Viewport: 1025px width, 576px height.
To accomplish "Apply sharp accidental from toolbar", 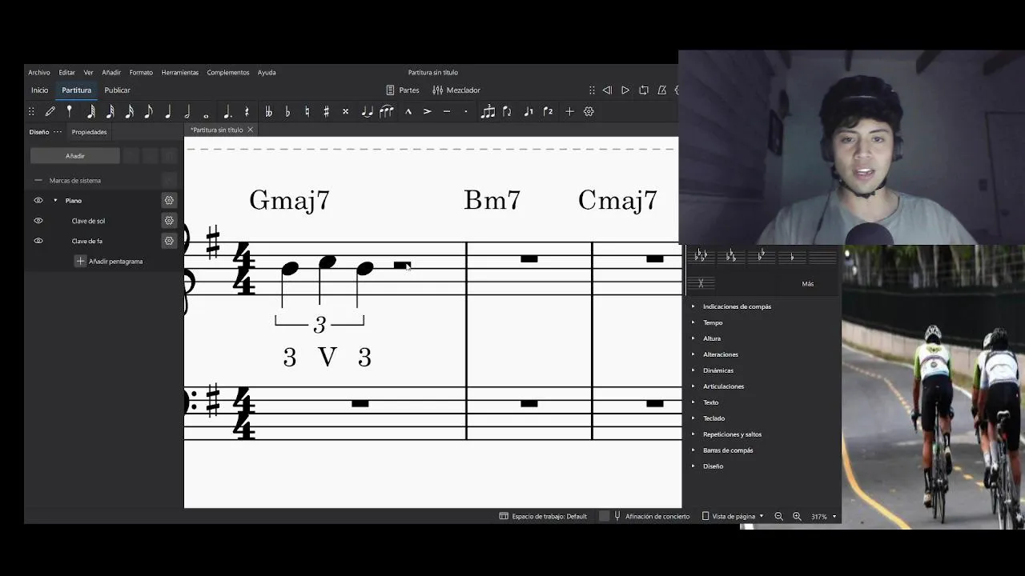I will click(x=326, y=112).
